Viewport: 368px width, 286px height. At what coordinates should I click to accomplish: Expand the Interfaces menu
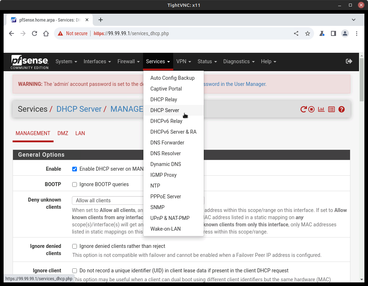(x=97, y=61)
